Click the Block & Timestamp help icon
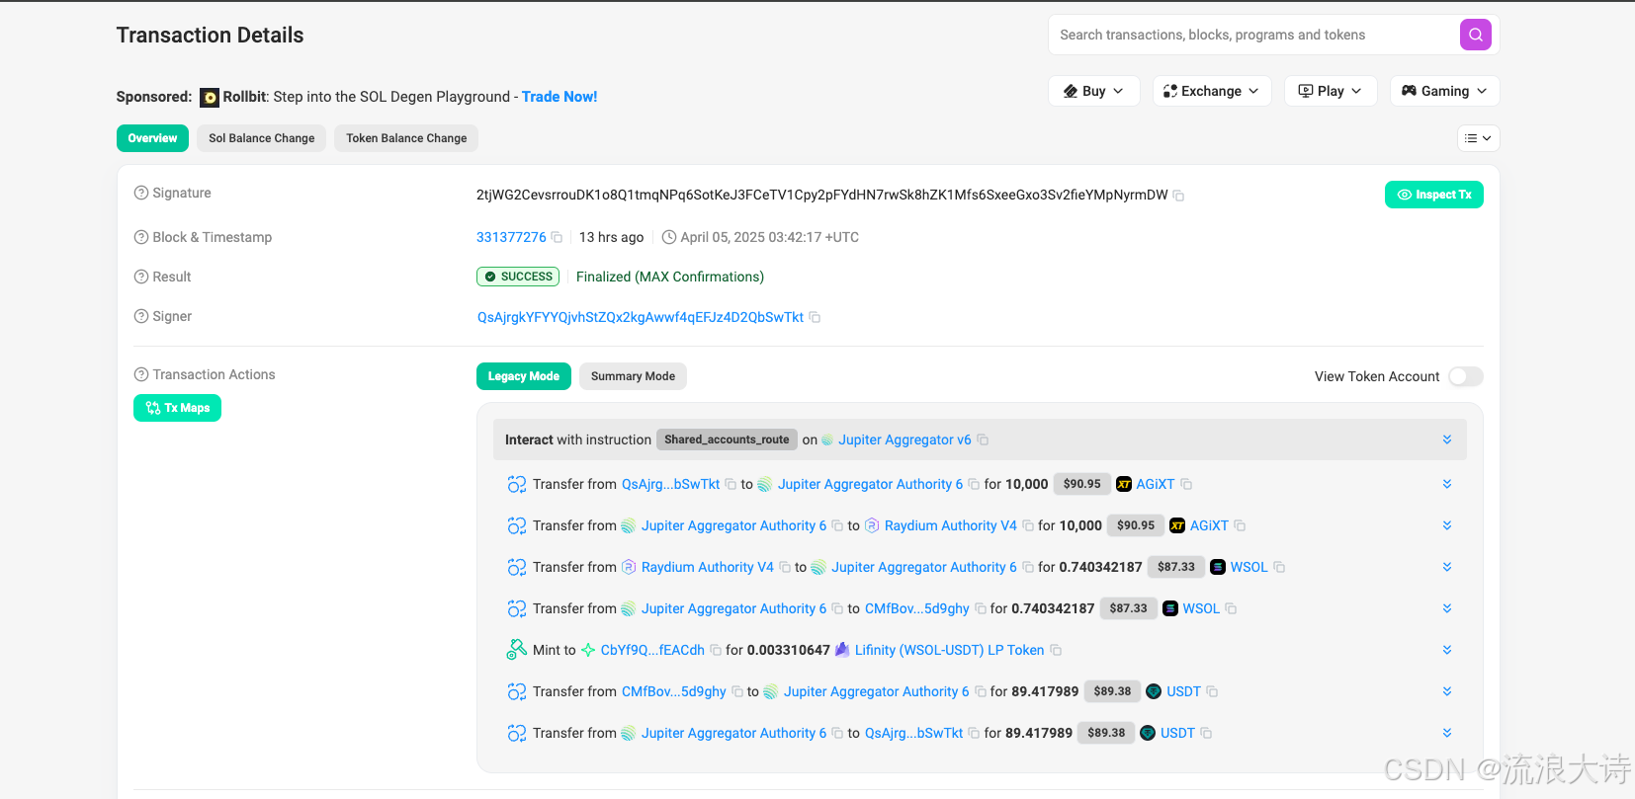The image size is (1635, 799). point(140,237)
